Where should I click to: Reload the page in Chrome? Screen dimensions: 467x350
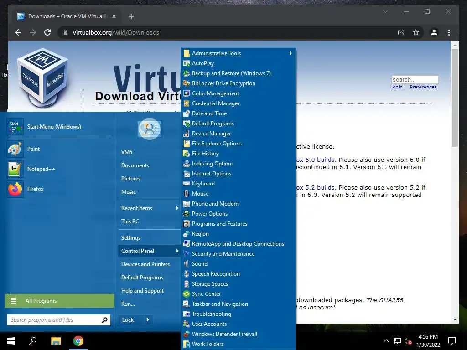click(47, 32)
